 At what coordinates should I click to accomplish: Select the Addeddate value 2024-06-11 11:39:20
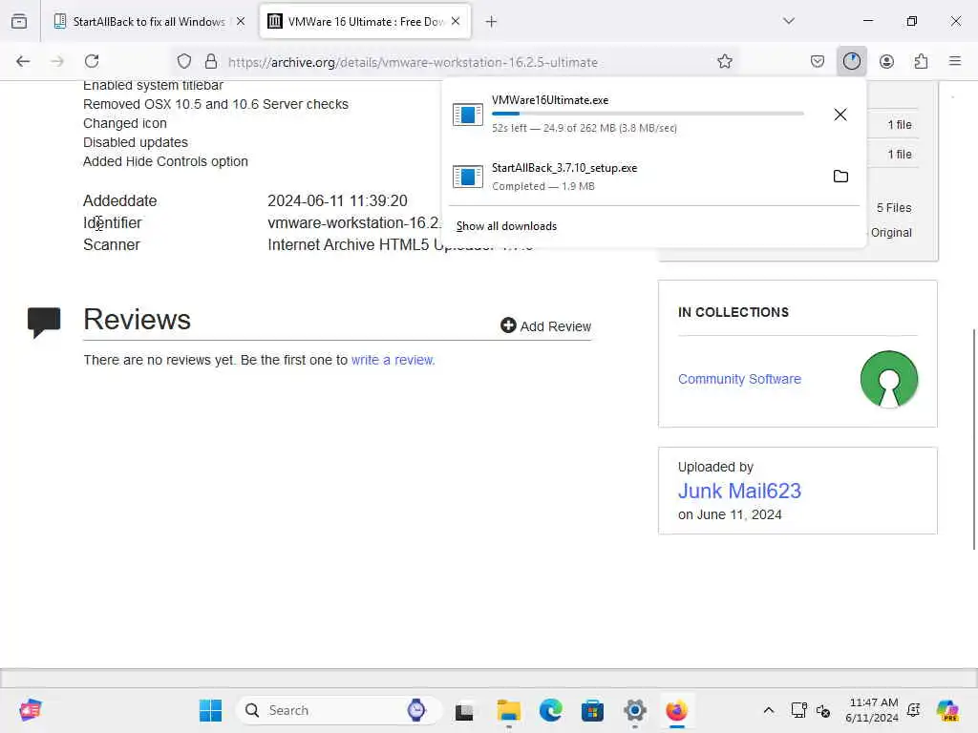click(337, 200)
